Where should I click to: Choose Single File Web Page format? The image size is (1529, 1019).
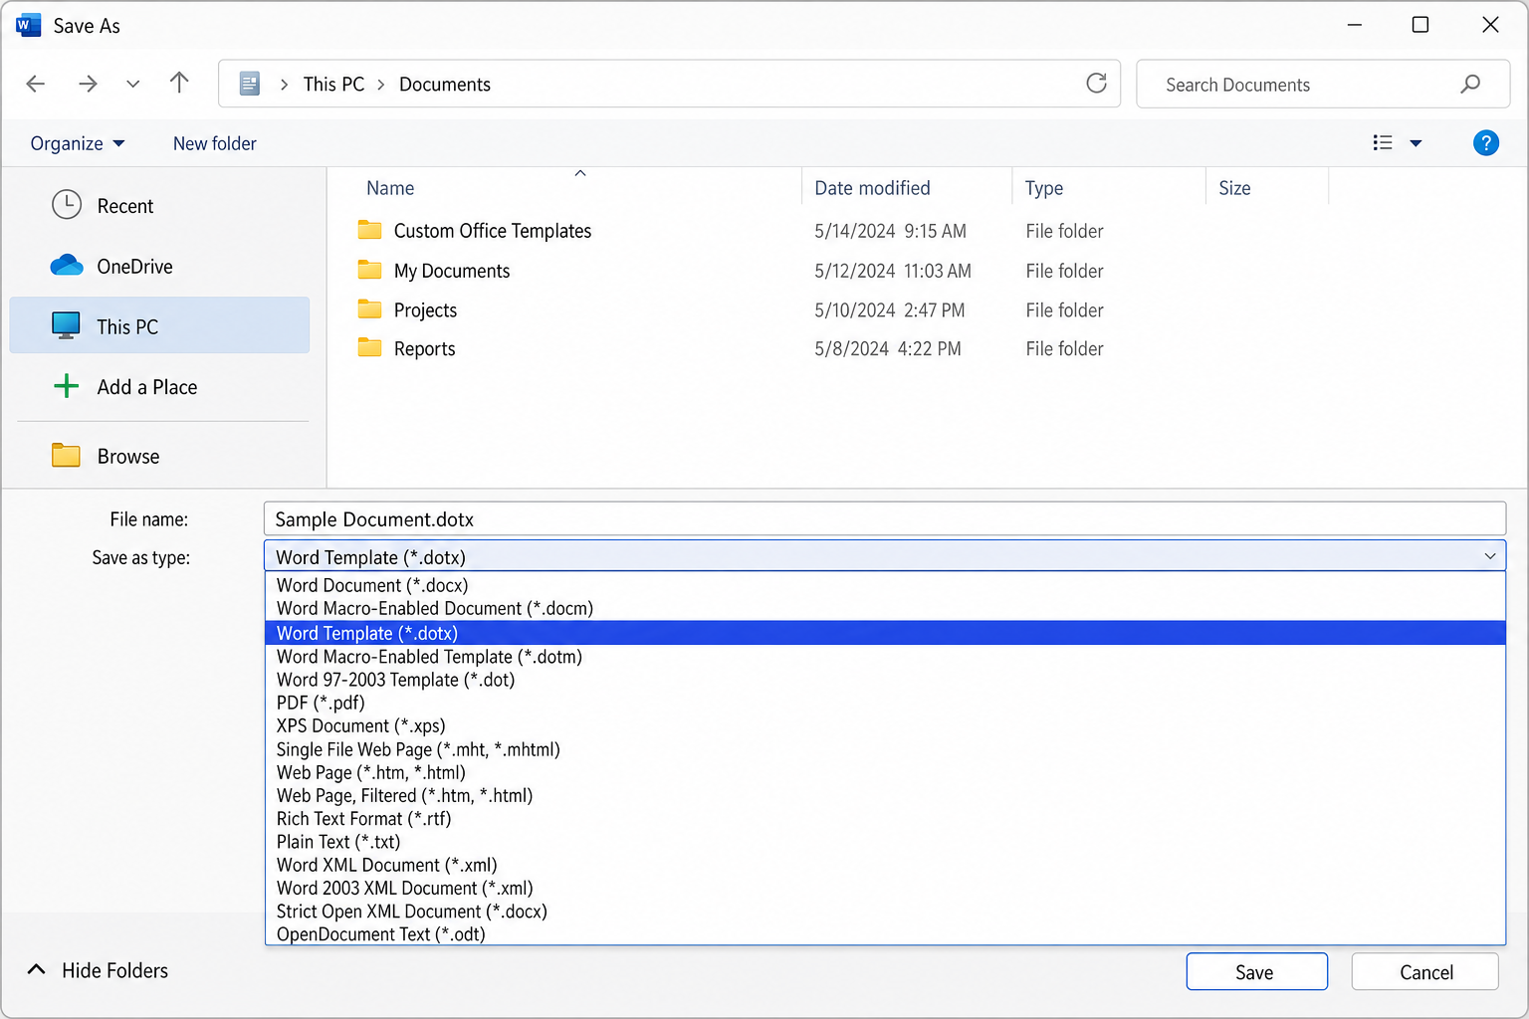(885, 749)
